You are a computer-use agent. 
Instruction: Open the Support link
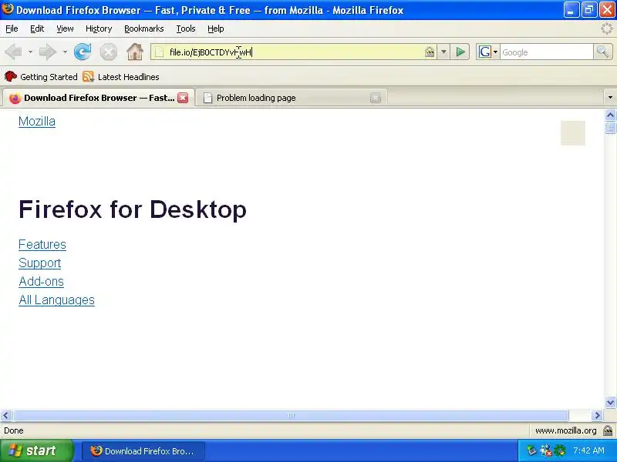(x=40, y=263)
